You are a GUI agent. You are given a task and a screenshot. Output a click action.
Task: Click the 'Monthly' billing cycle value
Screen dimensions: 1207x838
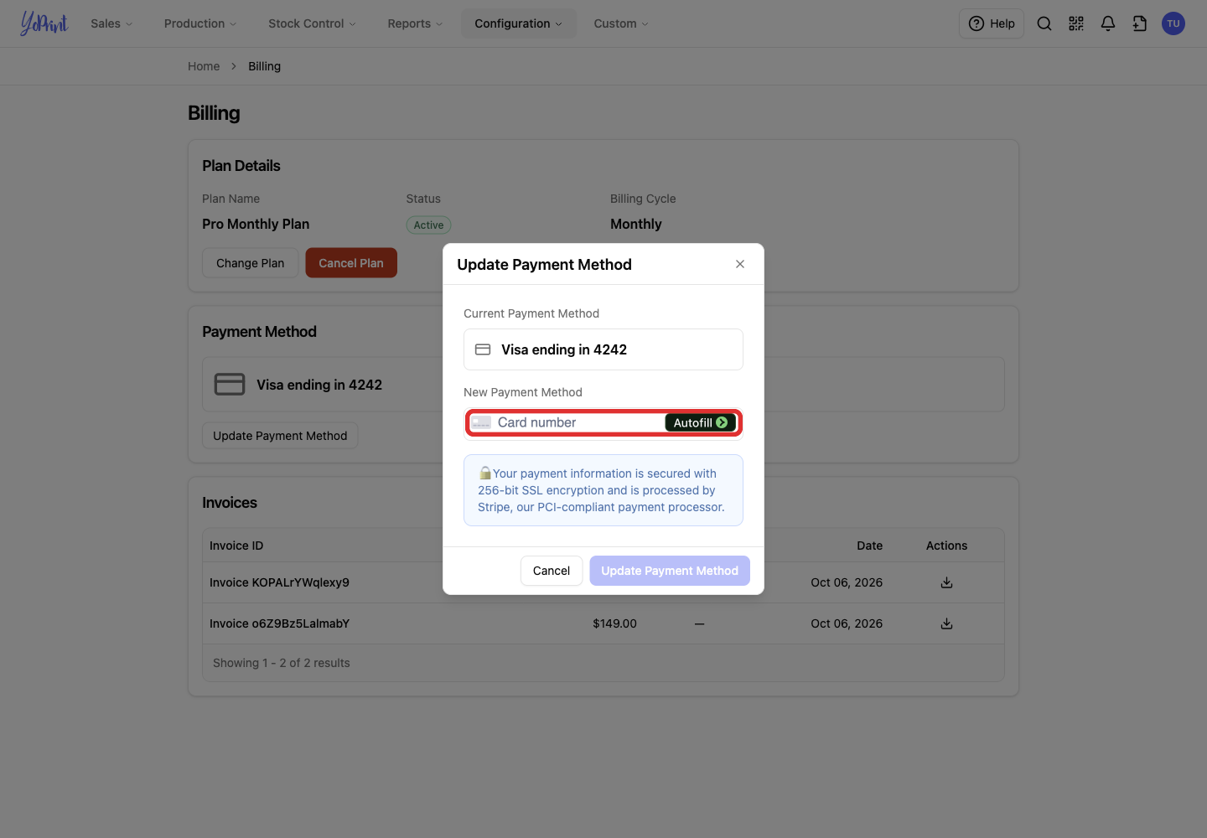pos(636,224)
